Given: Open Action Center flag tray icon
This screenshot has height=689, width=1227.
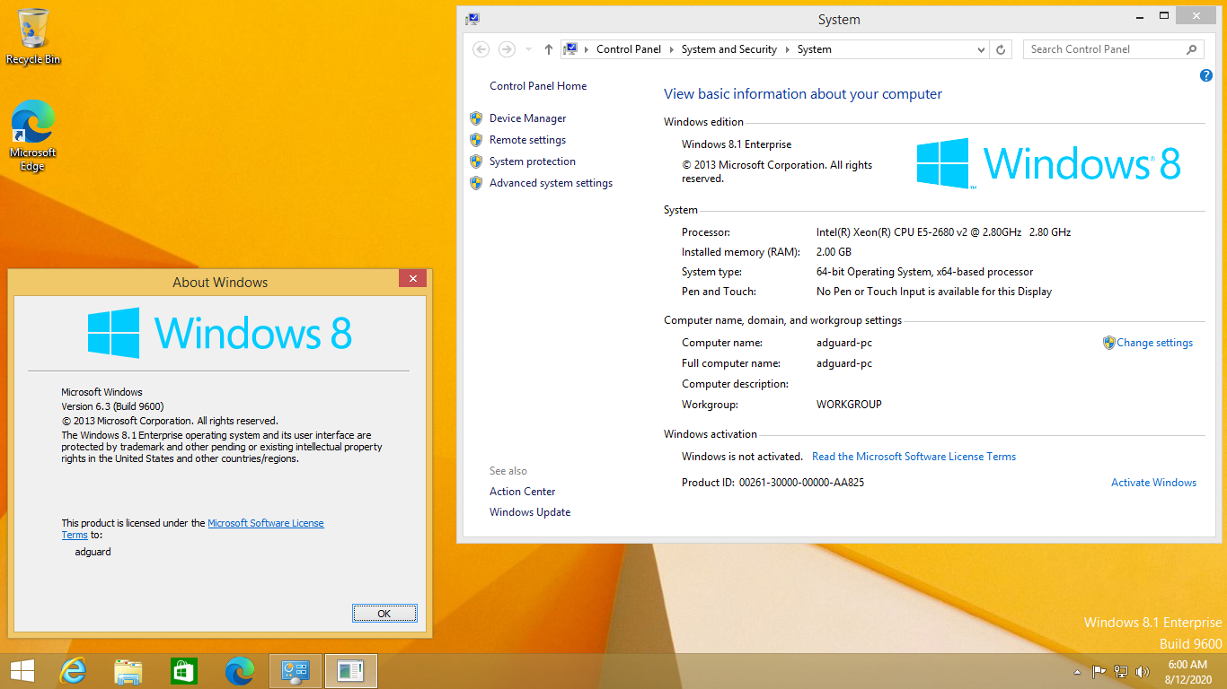Looking at the screenshot, I should coord(1099,671).
